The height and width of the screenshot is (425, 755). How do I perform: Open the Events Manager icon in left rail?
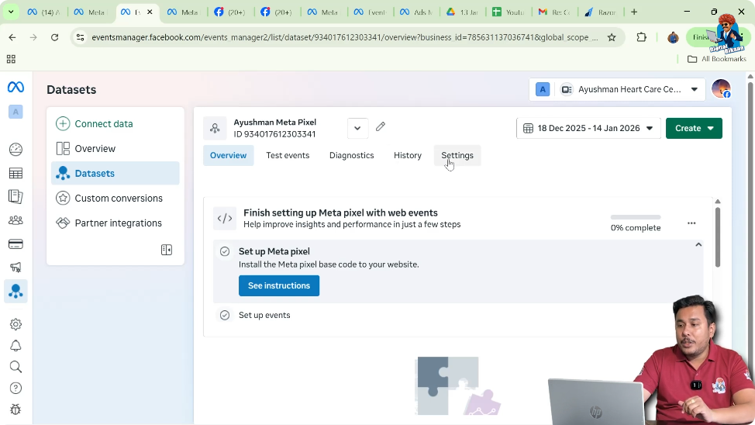pos(16,292)
